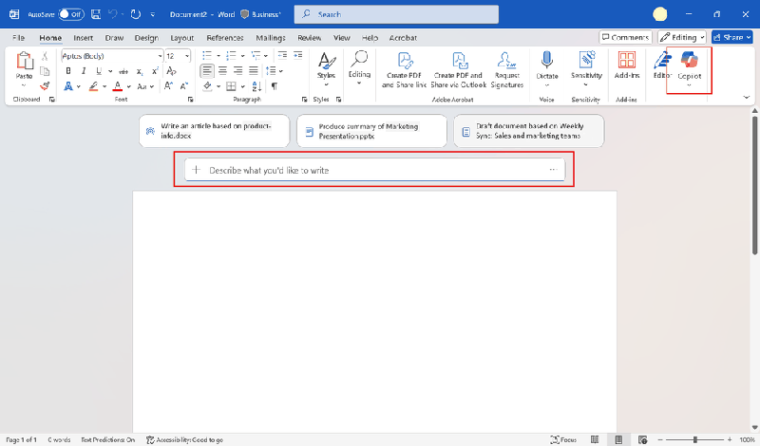Launch Copilot from the ribbon
The width and height of the screenshot is (760, 446).
[690, 67]
